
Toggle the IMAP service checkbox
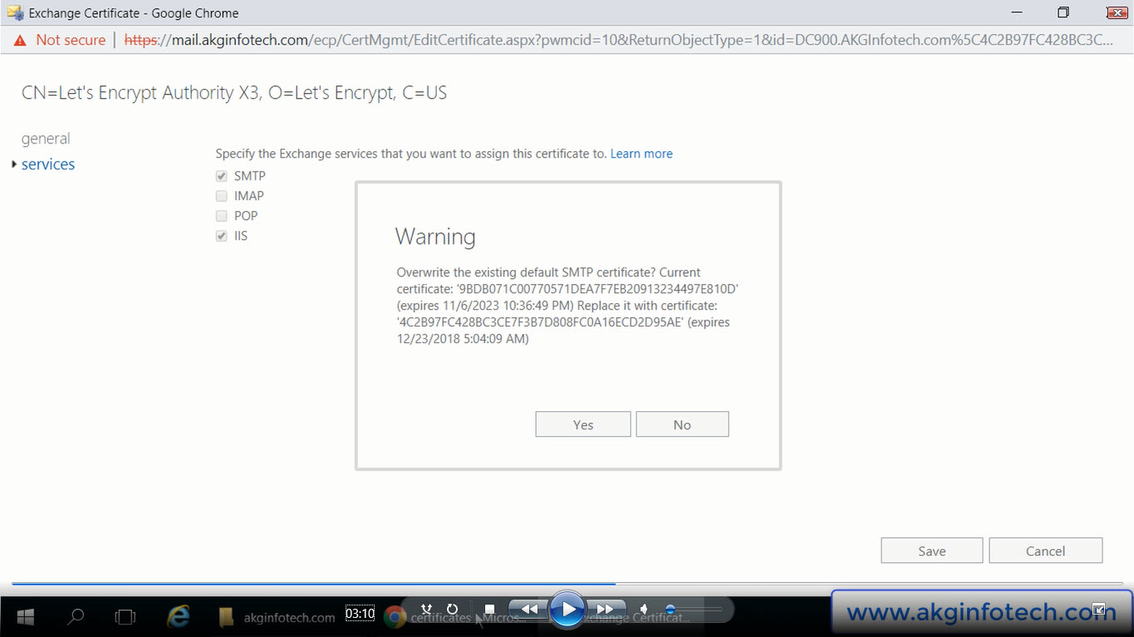(x=222, y=196)
